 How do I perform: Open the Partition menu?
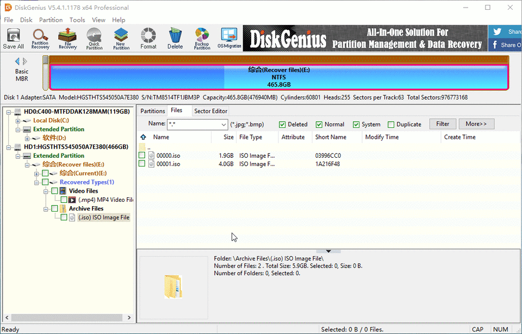51,20
